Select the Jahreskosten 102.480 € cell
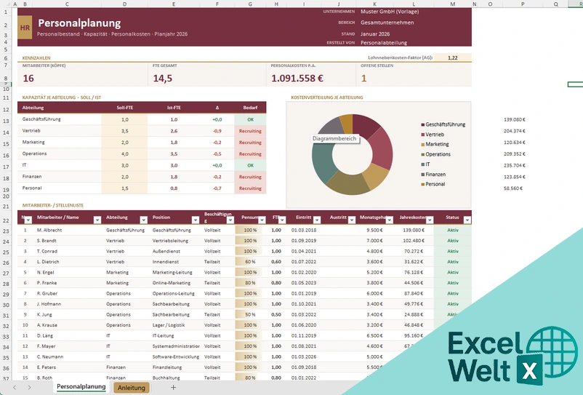 point(414,241)
